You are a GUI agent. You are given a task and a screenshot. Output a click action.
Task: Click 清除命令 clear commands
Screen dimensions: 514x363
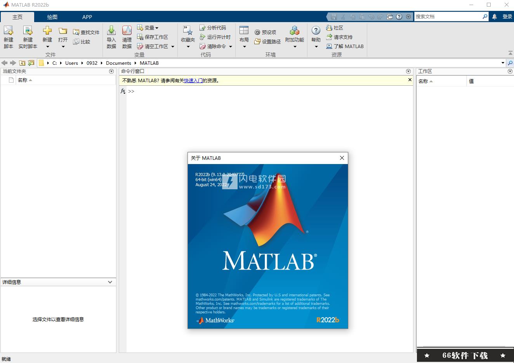coord(213,46)
